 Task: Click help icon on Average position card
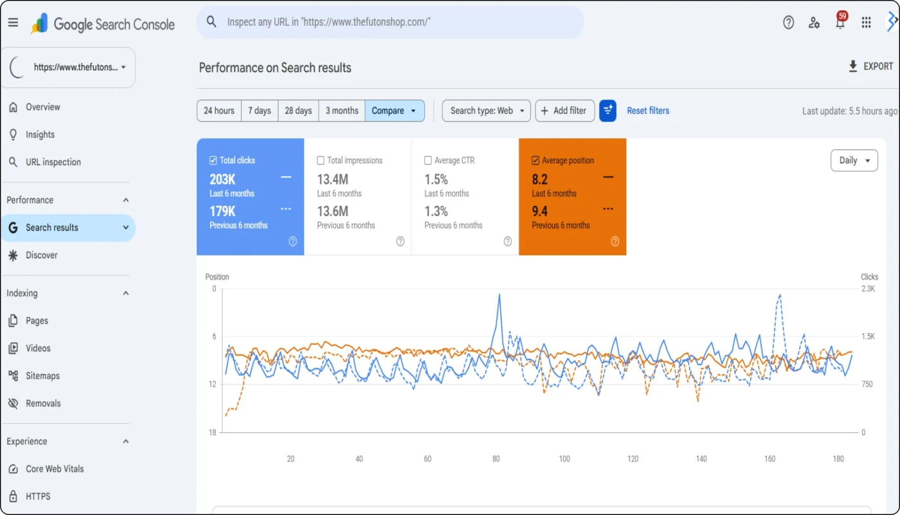point(615,242)
